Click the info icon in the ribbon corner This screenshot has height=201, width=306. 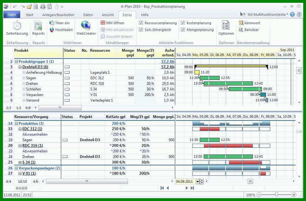pyautogui.click(x=299, y=14)
